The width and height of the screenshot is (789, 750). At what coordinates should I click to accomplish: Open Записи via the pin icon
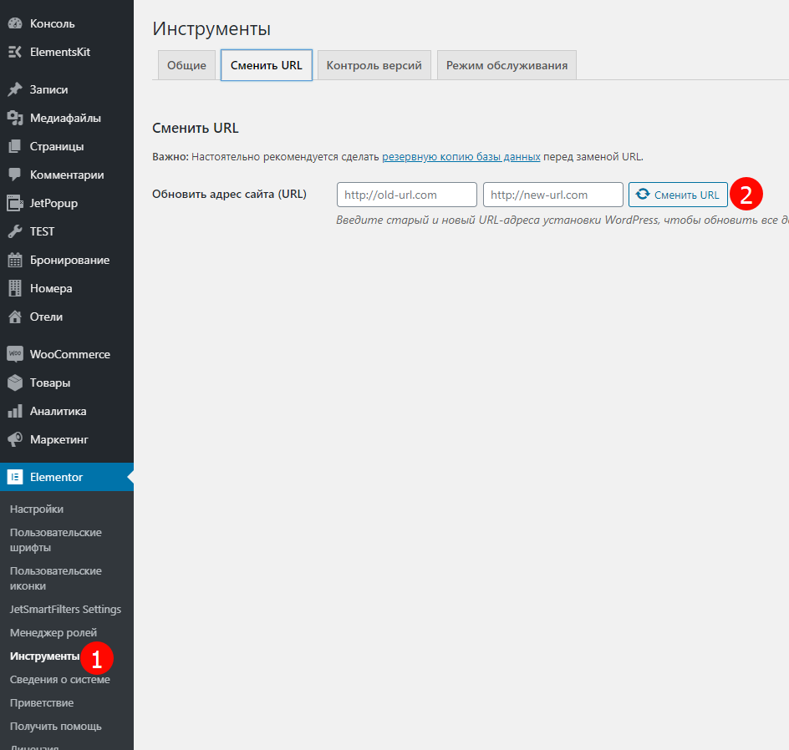tap(15, 89)
